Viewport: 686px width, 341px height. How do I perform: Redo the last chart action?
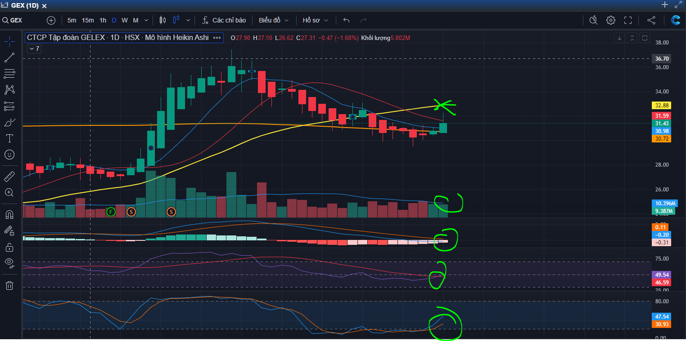[x=364, y=20]
